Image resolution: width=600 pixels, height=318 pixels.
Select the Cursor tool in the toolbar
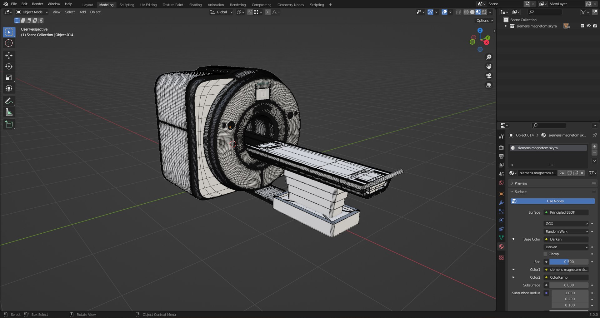9,43
